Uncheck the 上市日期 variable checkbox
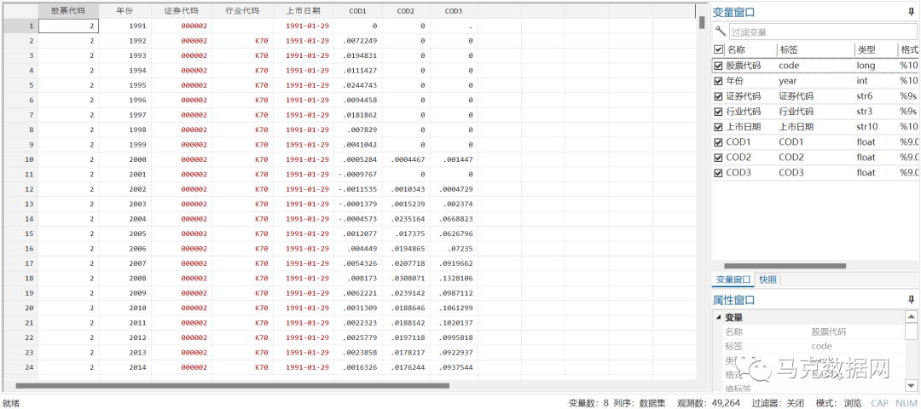921x409 pixels. pyautogui.click(x=718, y=127)
